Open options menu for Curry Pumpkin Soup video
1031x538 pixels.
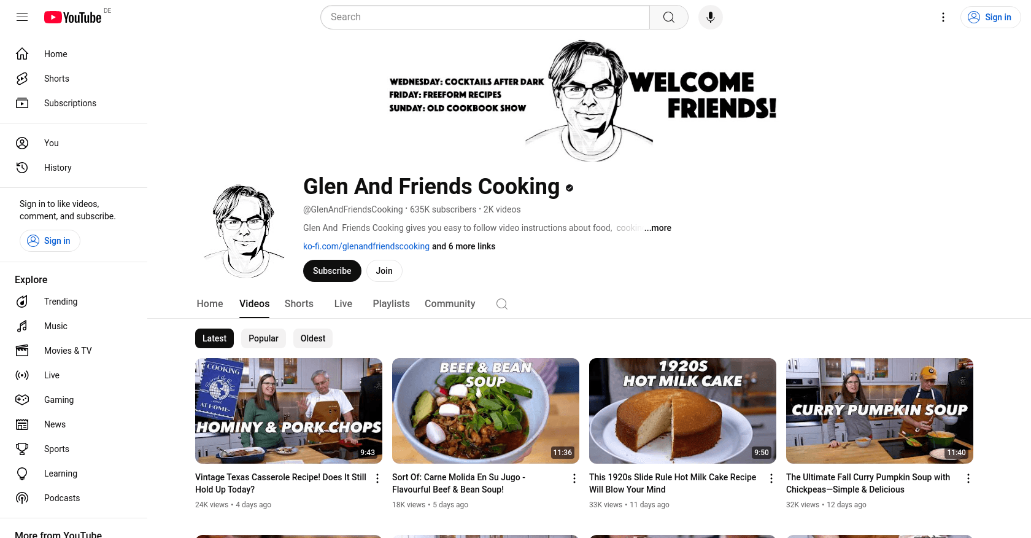(968, 478)
